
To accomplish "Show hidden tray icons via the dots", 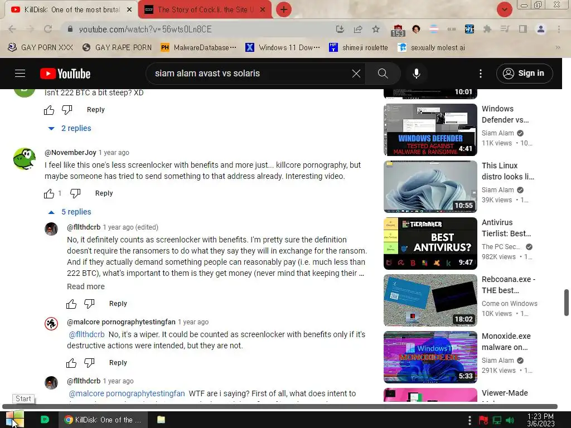I will coord(470,420).
